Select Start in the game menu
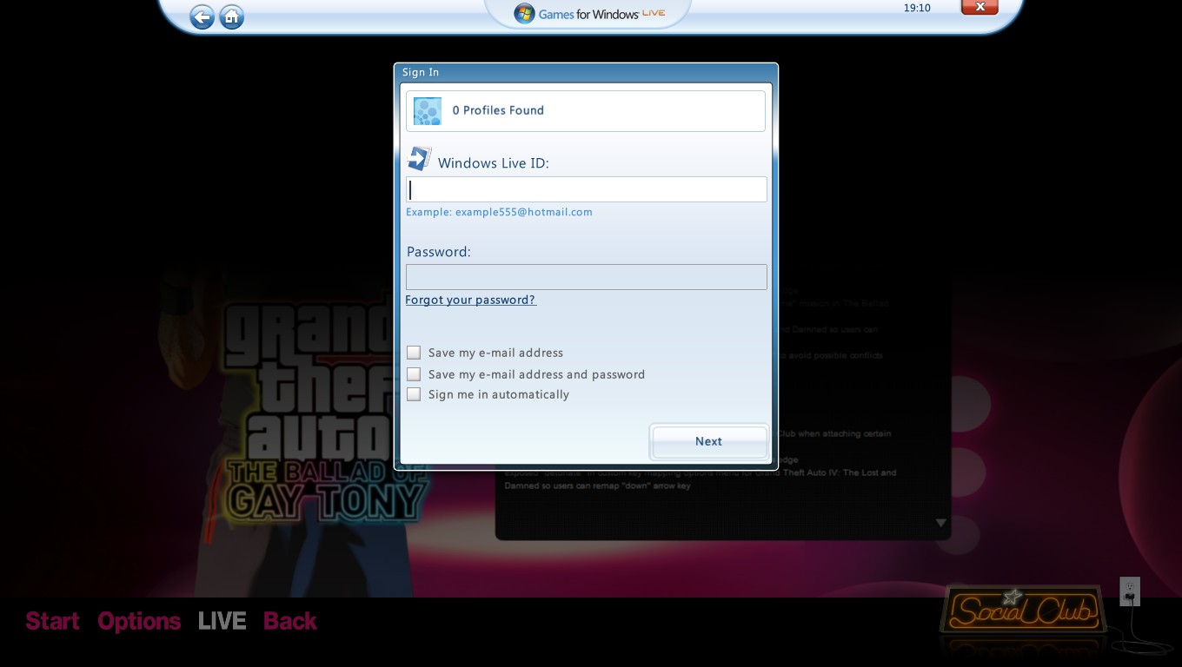The height and width of the screenshot is (667, 1182). (52, 621)
